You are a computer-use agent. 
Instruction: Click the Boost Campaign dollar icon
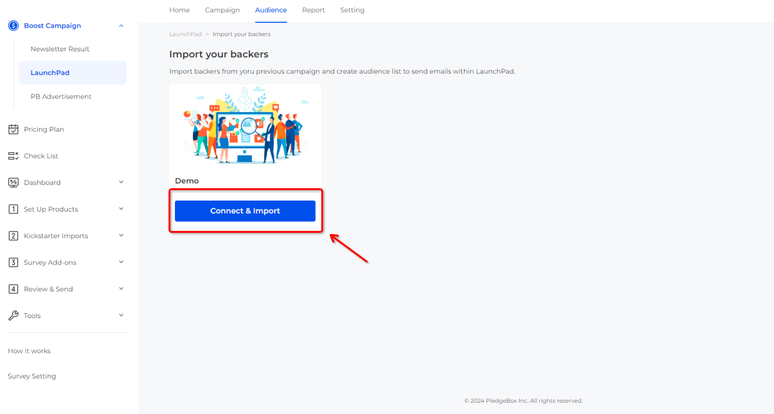coord(13,26)
